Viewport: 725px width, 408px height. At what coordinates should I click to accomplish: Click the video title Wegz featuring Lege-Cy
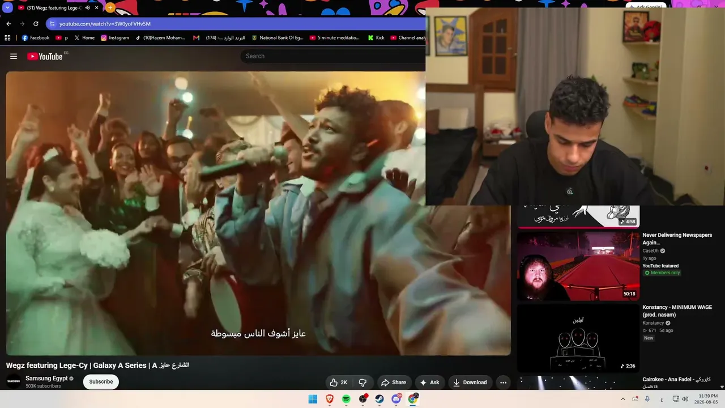click(x=97, y=365)
